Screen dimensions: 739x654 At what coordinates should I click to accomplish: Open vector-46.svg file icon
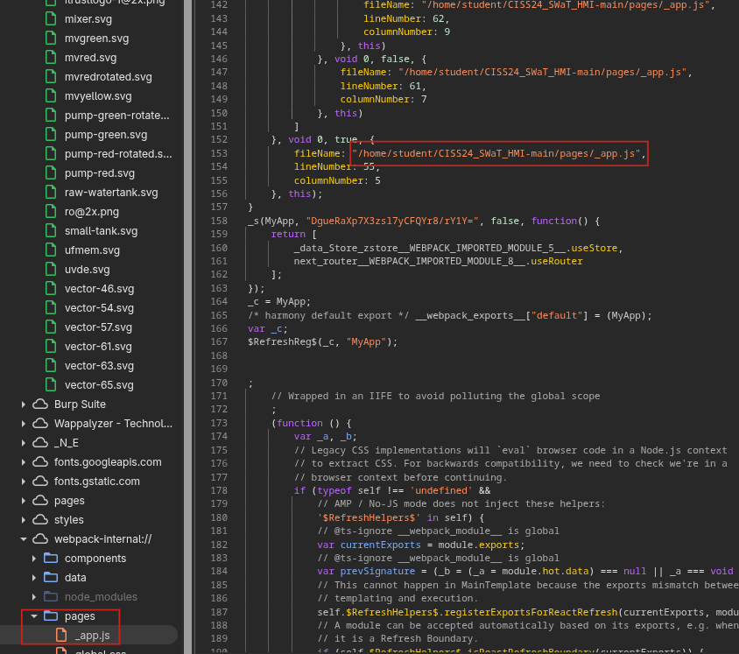pyautogui.click(x=51, y=288)
